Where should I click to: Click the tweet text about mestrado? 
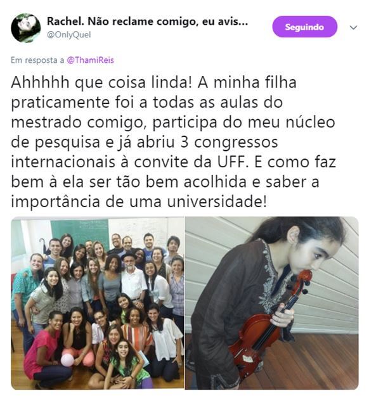tap(173, 141)
